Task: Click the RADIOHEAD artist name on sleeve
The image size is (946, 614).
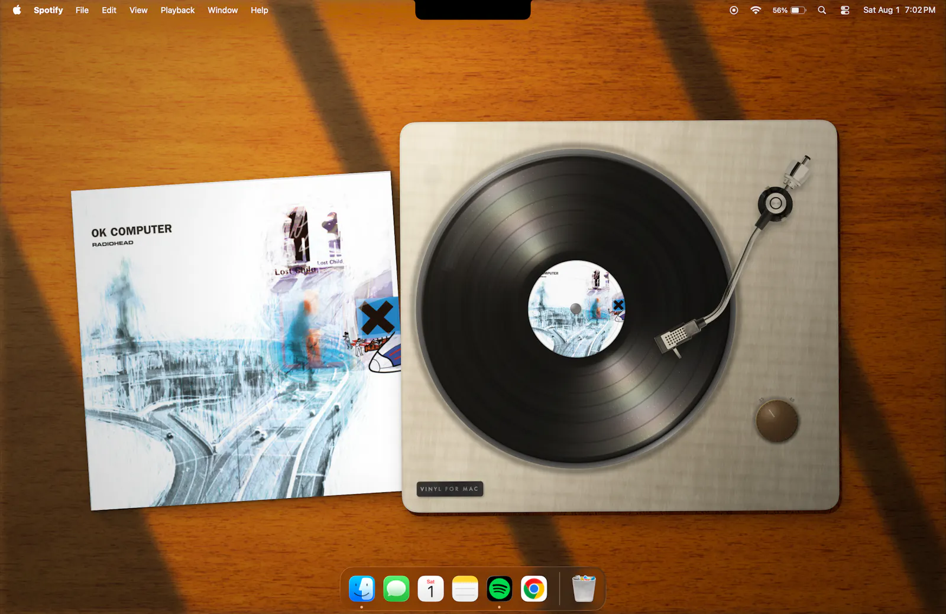Action: click(x=112, y=243)
